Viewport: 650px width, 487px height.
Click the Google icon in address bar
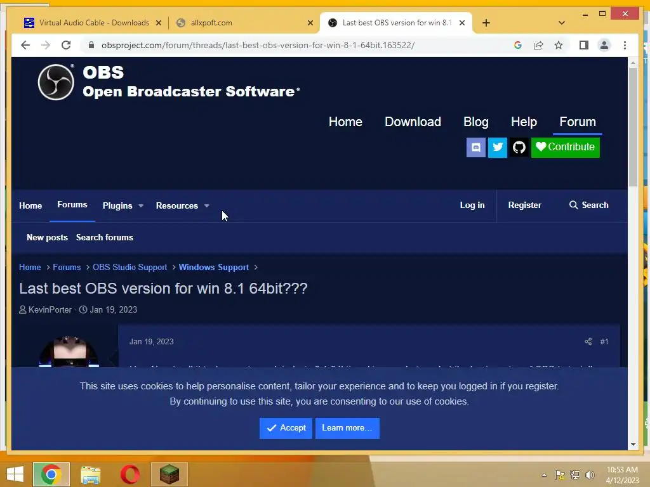click(x=518, y=45)
